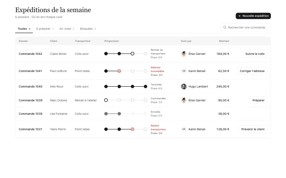286x178 pixels.
Task: Click the Dossier column header
Action: click(24, 41)
